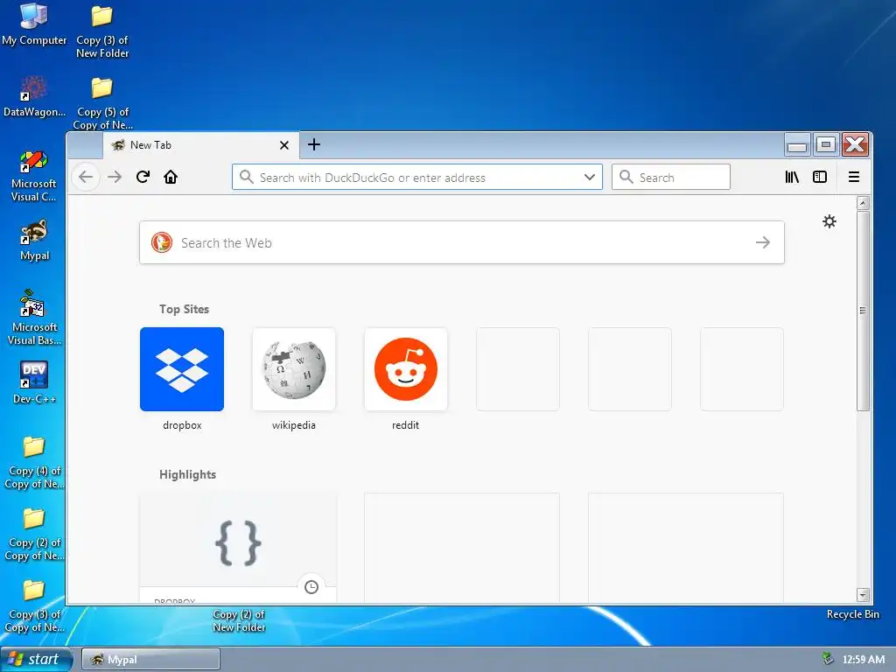This screenshot has width=896, height=672.
Task: Reload the current page
Action: point(143,177)
